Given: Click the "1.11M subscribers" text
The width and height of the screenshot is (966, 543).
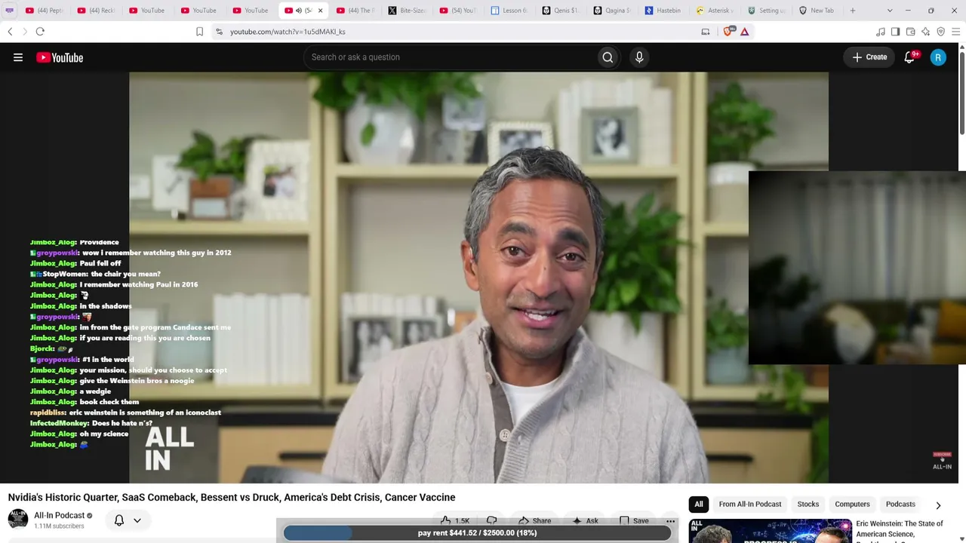Looking at the screenshot, I should [59, 526].
